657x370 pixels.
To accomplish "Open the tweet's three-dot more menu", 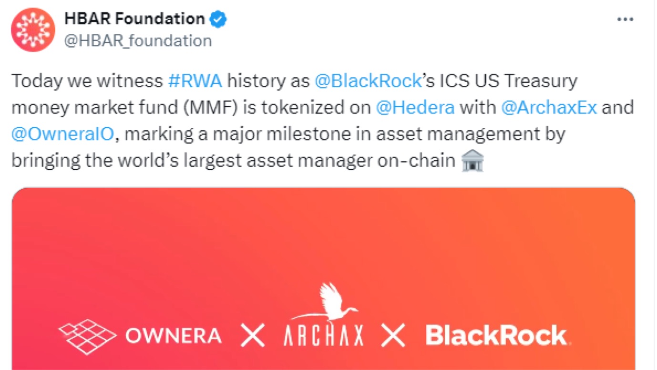I will 625,20.
